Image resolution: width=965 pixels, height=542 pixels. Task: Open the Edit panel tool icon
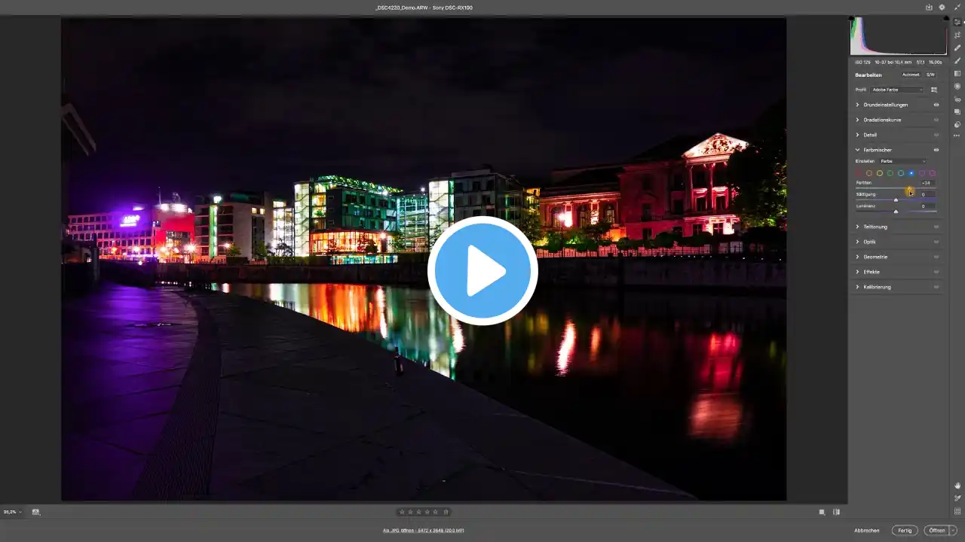(x=957, y=22)
